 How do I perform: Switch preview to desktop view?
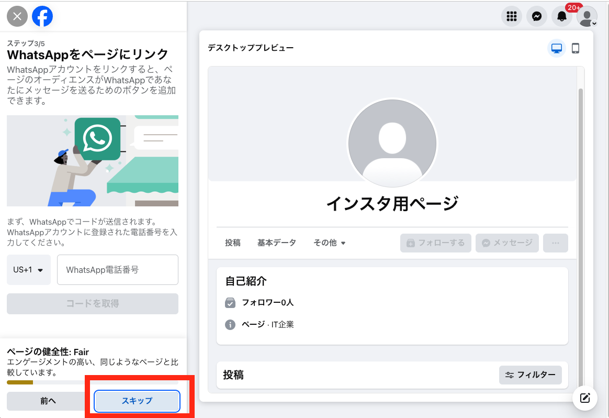pos(556,48)
